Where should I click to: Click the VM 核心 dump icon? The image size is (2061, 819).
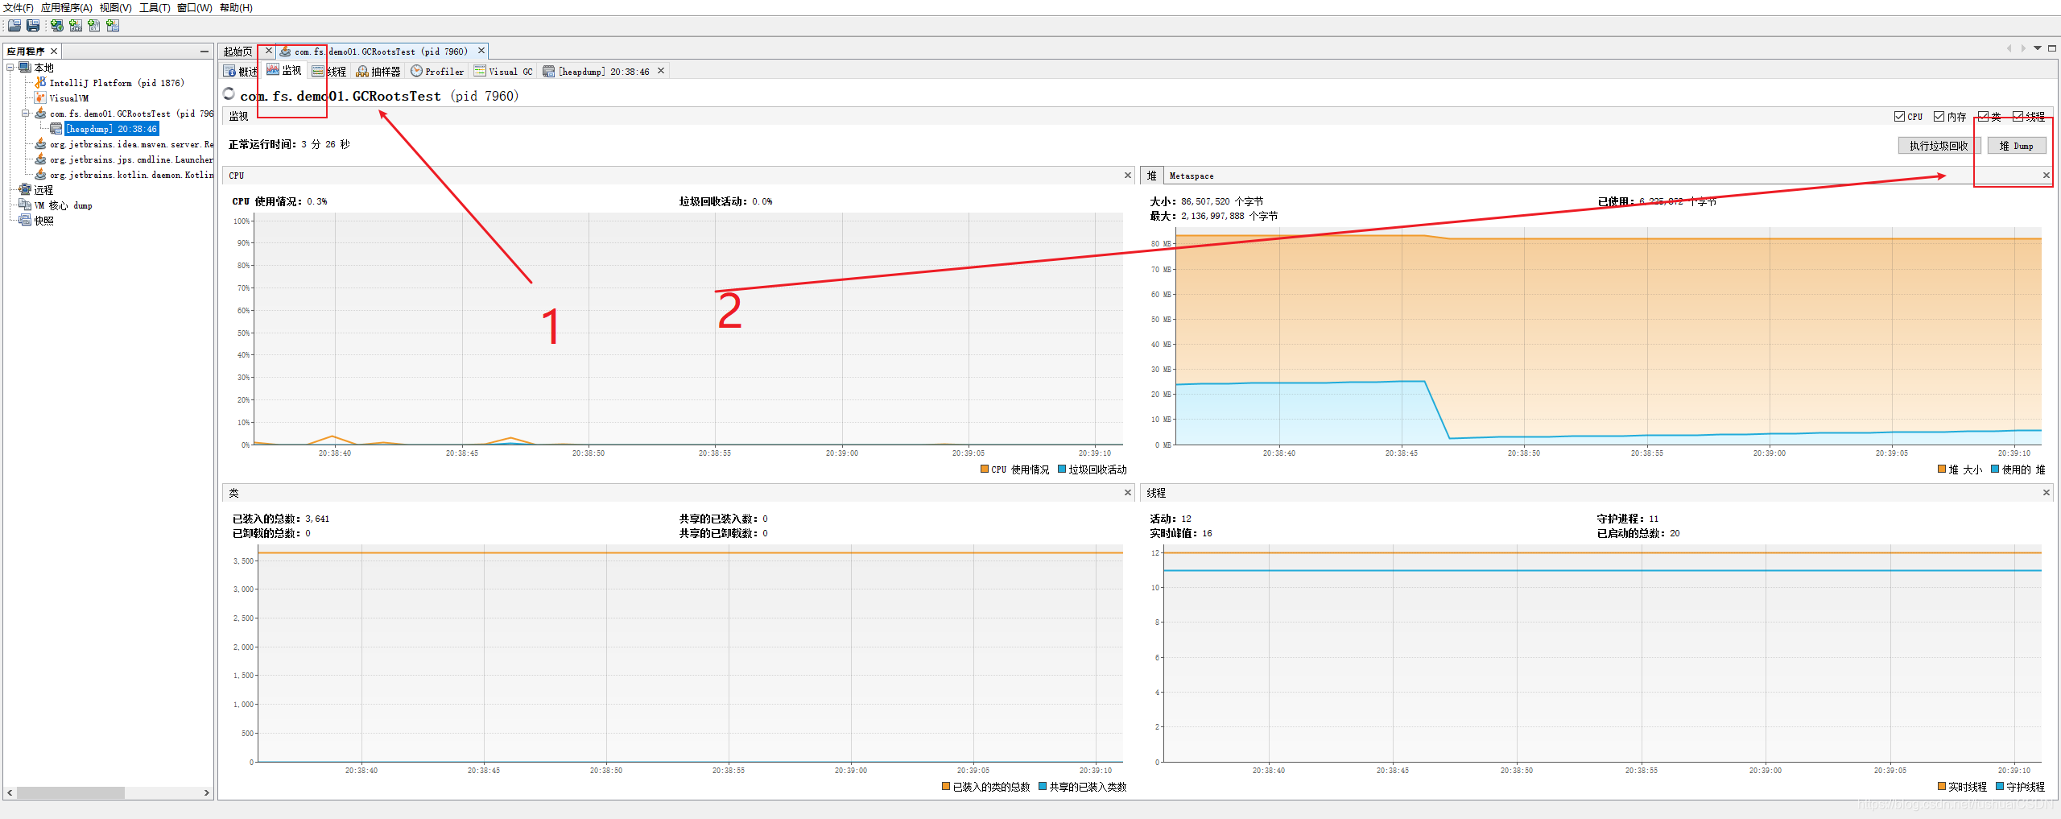[25, 205]
